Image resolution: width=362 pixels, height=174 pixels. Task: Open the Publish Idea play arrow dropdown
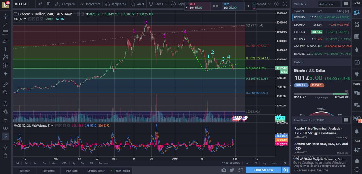click(x=286, y=170)
